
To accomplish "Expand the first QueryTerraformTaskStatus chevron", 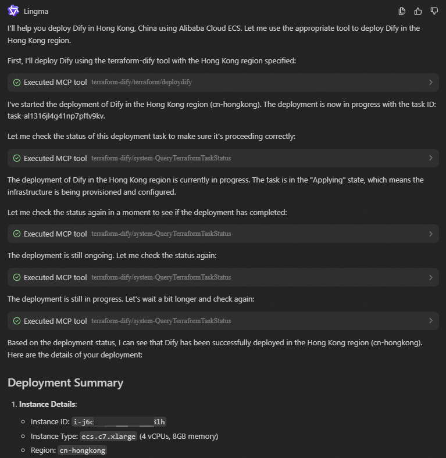I will (x=430, y=158).
